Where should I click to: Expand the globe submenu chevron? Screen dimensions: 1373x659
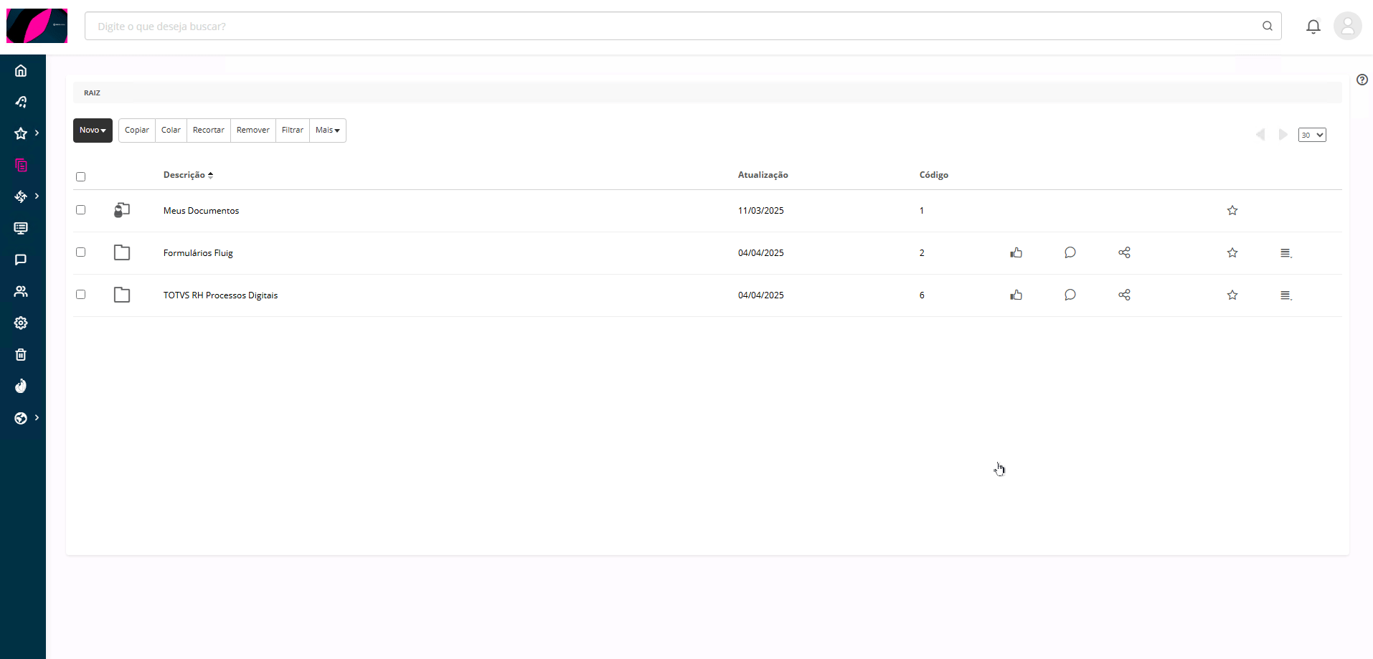pyautogui.click(x=37, y=417)
